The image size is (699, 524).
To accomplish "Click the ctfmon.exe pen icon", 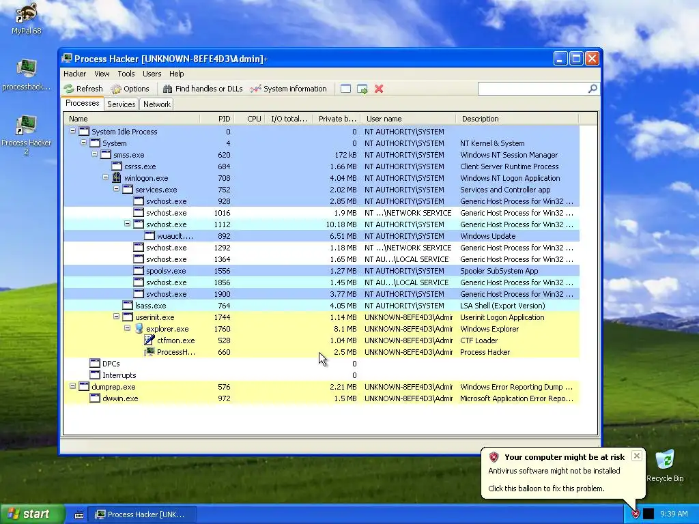I will 149,340.
